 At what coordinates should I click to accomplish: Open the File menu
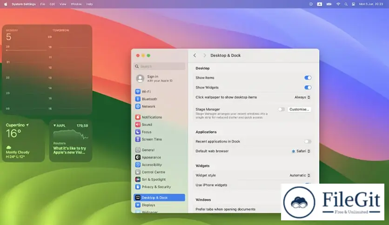(43, 4)
